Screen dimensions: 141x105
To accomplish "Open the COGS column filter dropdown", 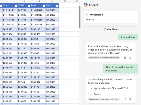I will 29,6.
